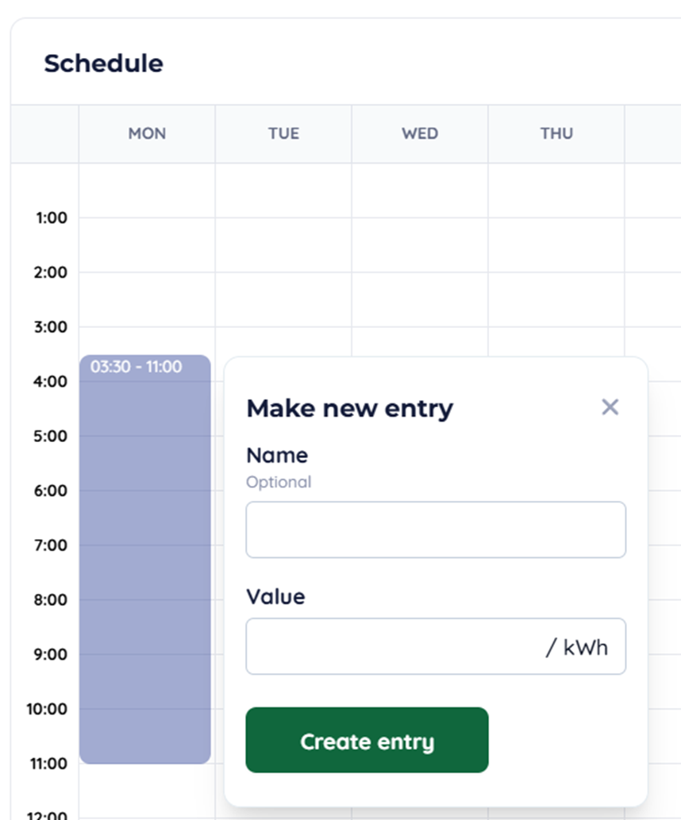Click the MON column header
This screenshot has width=681, height=820.
coord(147,133)
